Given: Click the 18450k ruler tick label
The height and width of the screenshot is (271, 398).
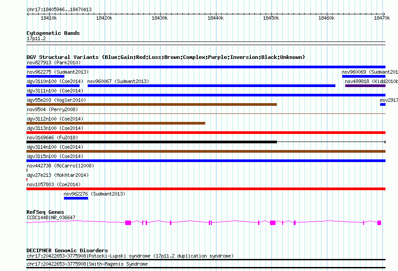Looking at the screenshot, I should (x=271, y=18).
